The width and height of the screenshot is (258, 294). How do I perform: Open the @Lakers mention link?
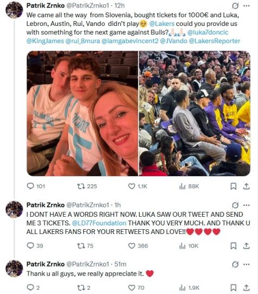point(162,24)
